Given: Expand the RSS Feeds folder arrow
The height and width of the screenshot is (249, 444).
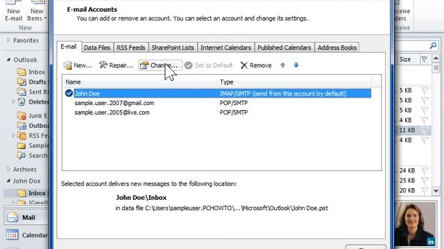Looking at the screenshot, I should pos(13,136).
